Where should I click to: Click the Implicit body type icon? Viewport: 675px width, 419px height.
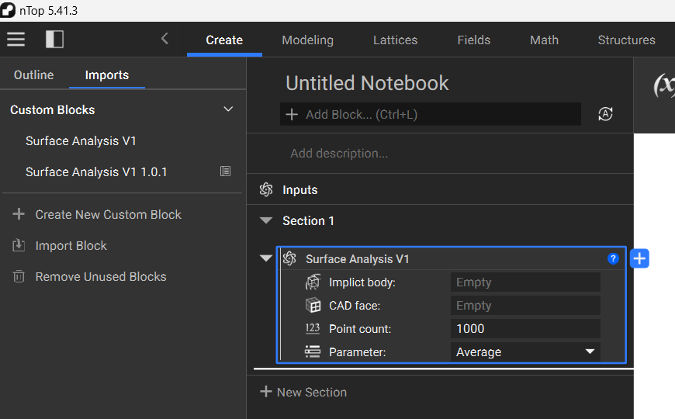313,282
